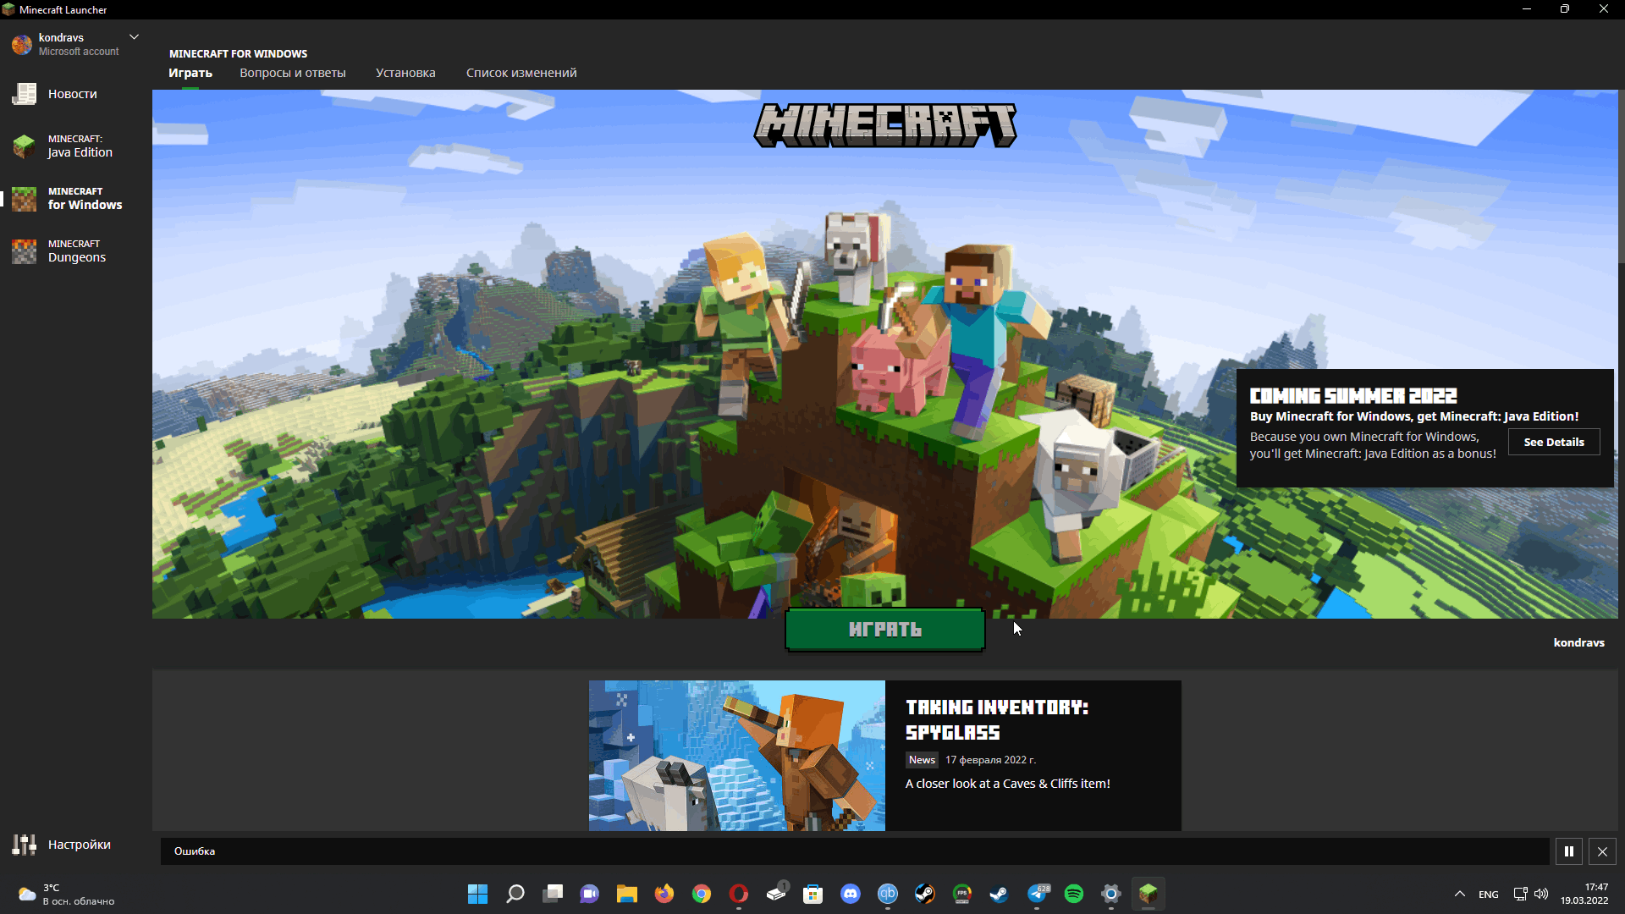This screenshot has height=914, width=1625.
Task: Click the kondravs account avatar
Action: click(x=22, y=44)
